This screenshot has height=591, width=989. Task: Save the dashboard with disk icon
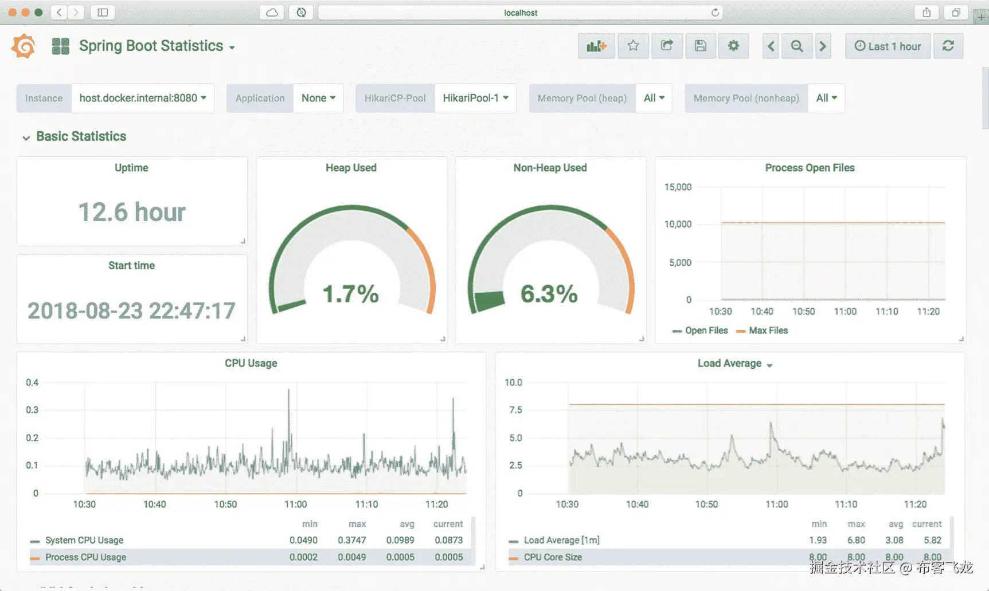point(701,46)
